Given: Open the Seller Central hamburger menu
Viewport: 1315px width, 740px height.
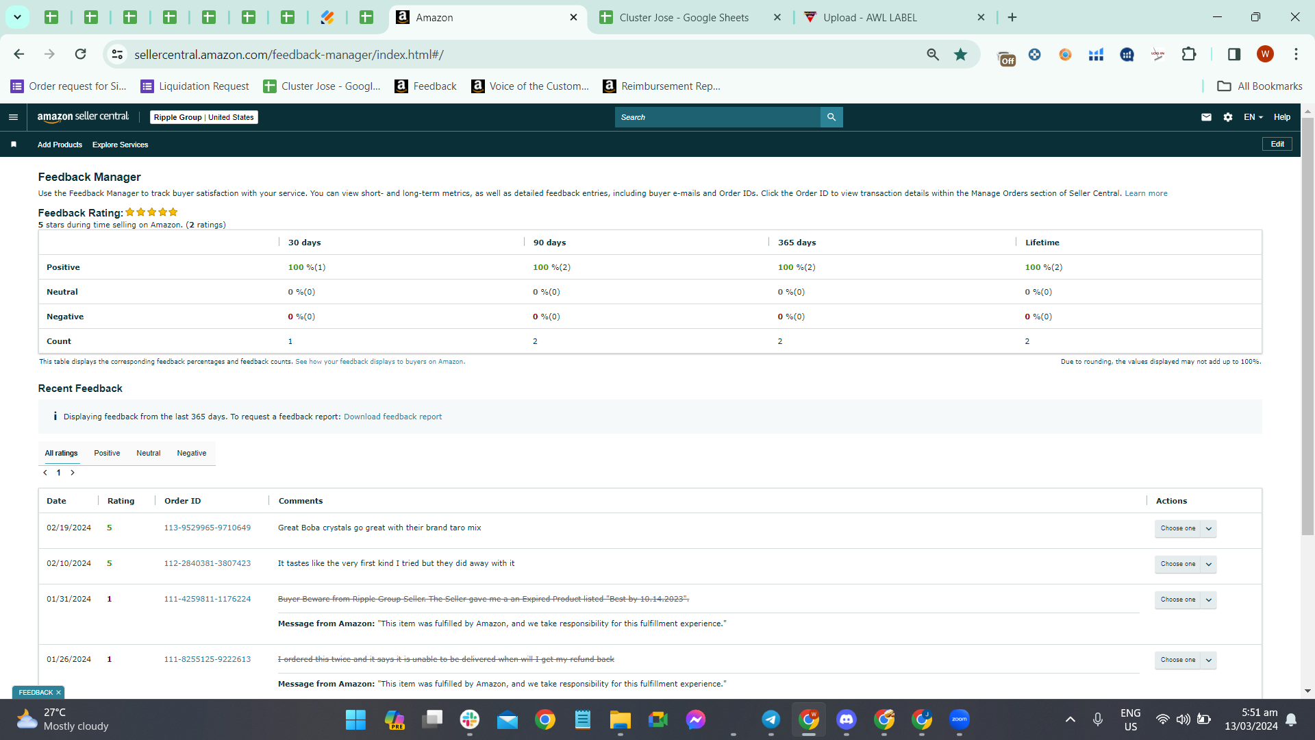Looking at the screenshot, I should tap(13, 117).
